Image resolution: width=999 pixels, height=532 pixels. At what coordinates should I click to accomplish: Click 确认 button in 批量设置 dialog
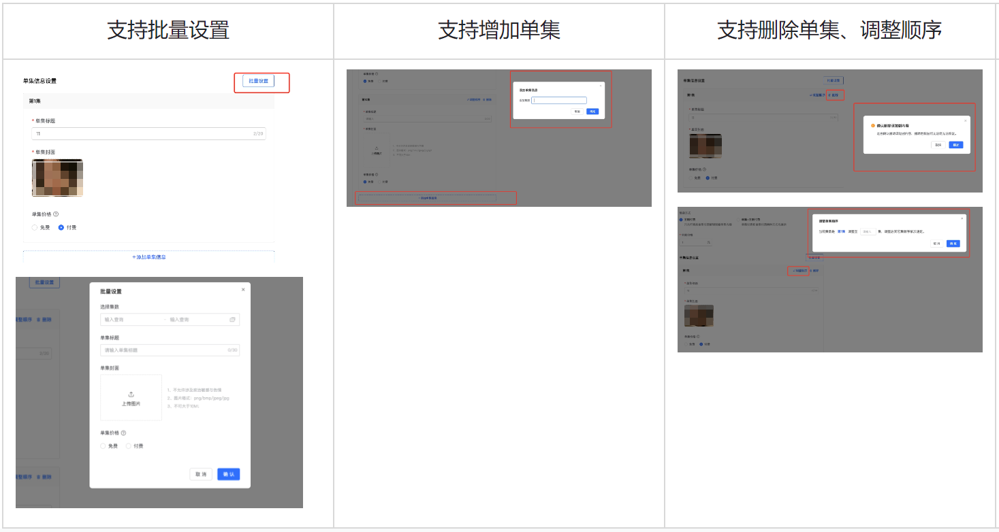pos(229,474)
